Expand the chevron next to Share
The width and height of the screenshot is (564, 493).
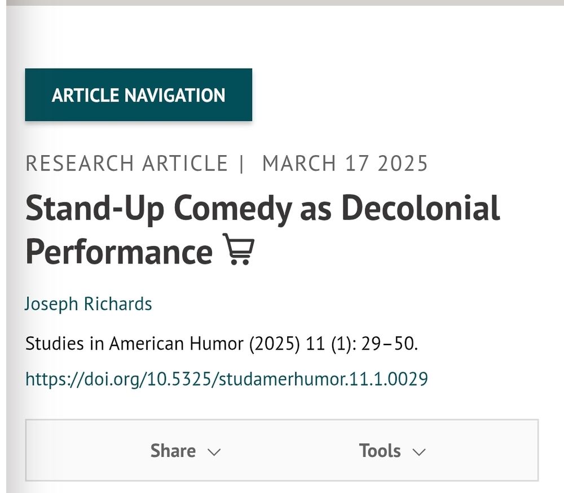pyautogui.click(x=214, y=452)
